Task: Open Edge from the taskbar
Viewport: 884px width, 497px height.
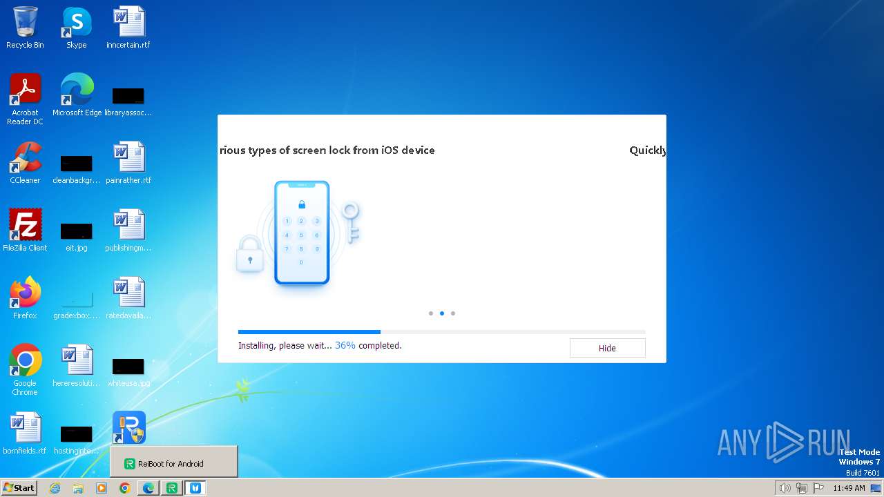Action: click(148, 488)
